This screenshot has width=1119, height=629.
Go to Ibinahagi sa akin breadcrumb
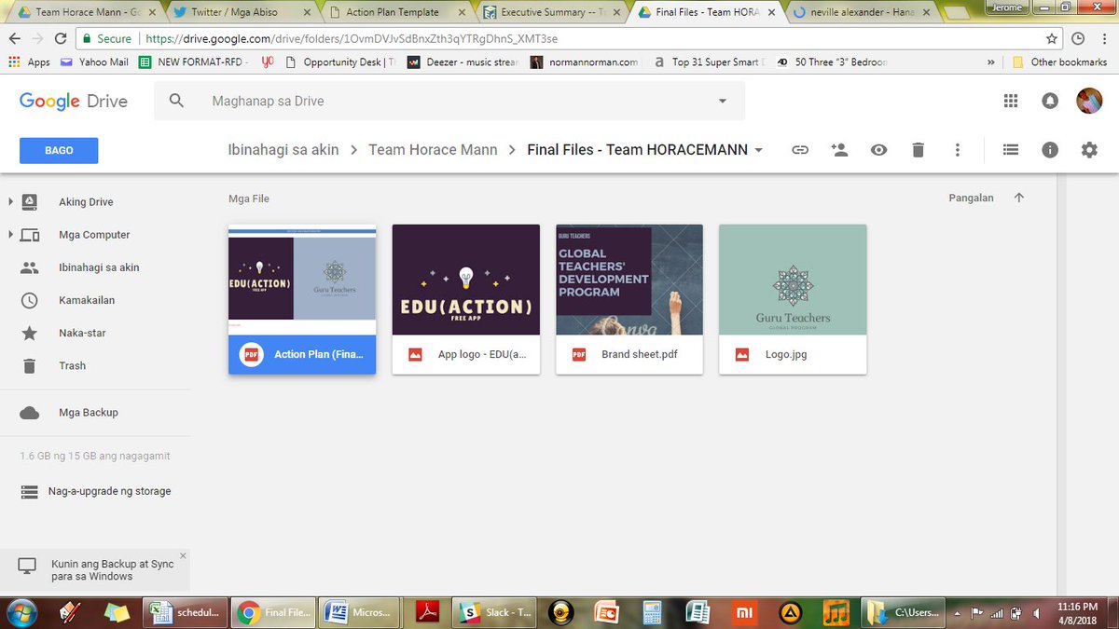pos(283,150)
